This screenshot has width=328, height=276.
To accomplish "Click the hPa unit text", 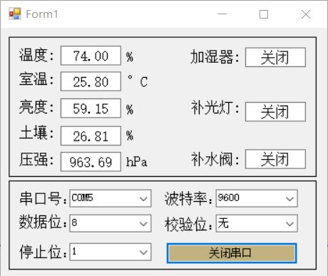I will [x=137, y=162].
